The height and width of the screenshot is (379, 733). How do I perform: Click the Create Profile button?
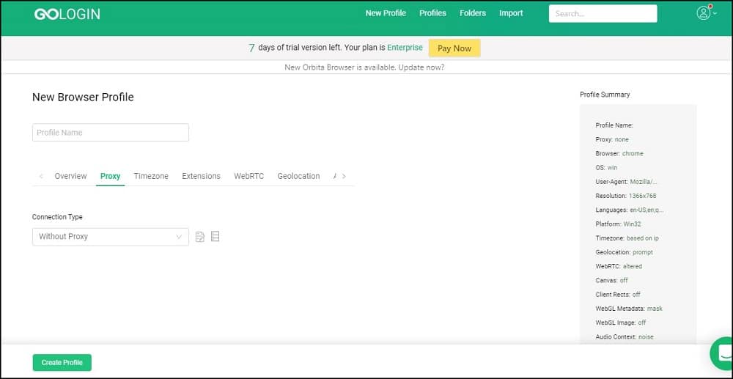62,363
